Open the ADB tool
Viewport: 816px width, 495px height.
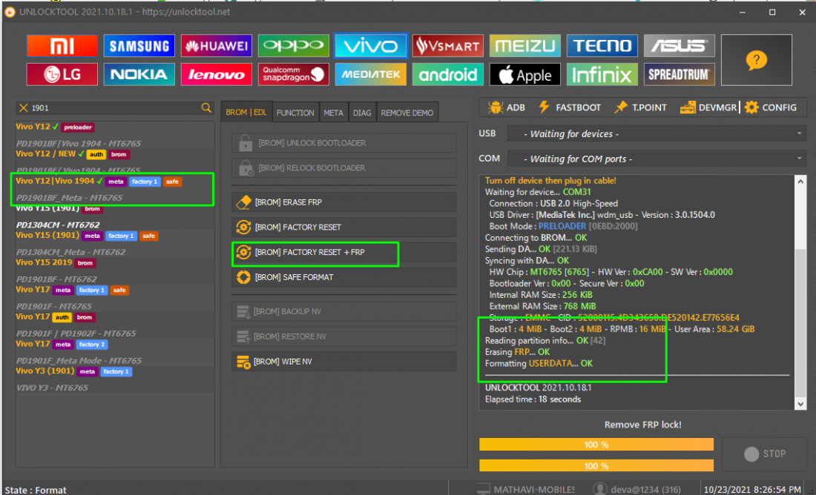pyautogui.click(x=507, y=107)
